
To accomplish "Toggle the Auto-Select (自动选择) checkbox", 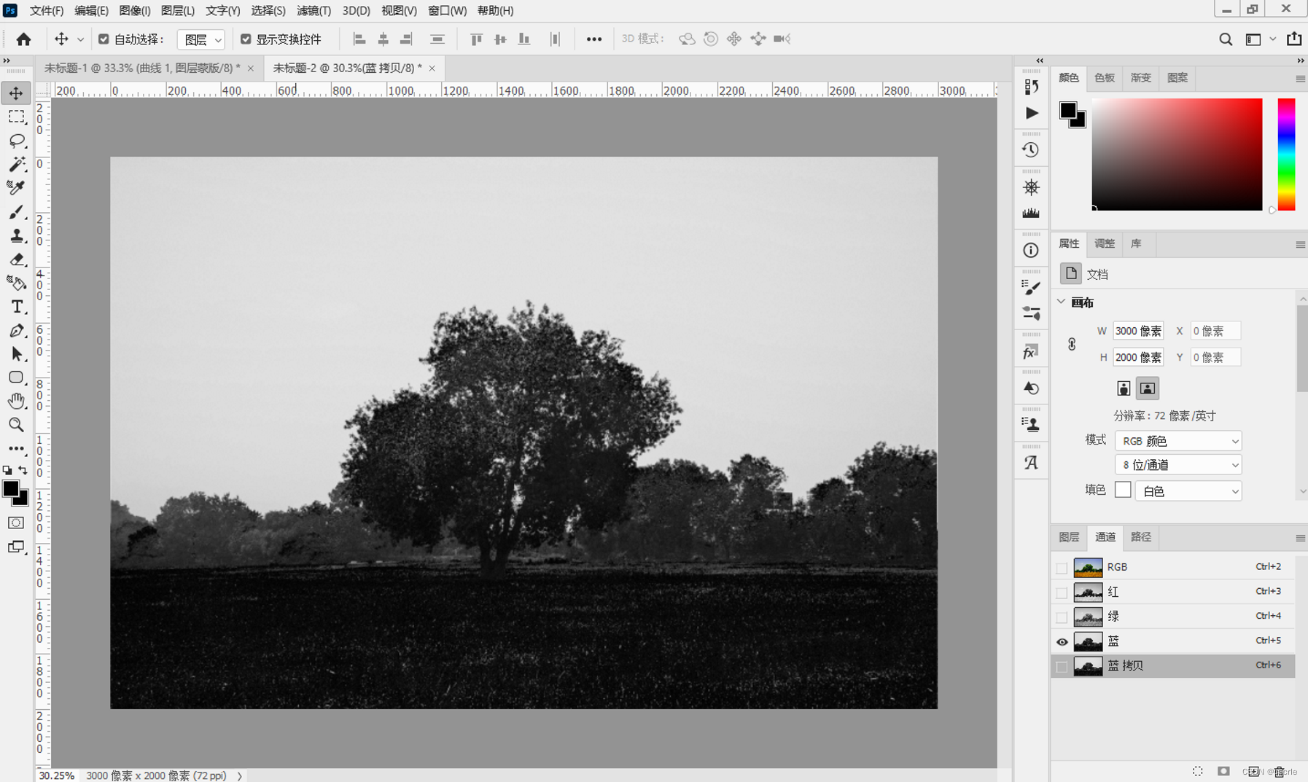I will [104, 39].
